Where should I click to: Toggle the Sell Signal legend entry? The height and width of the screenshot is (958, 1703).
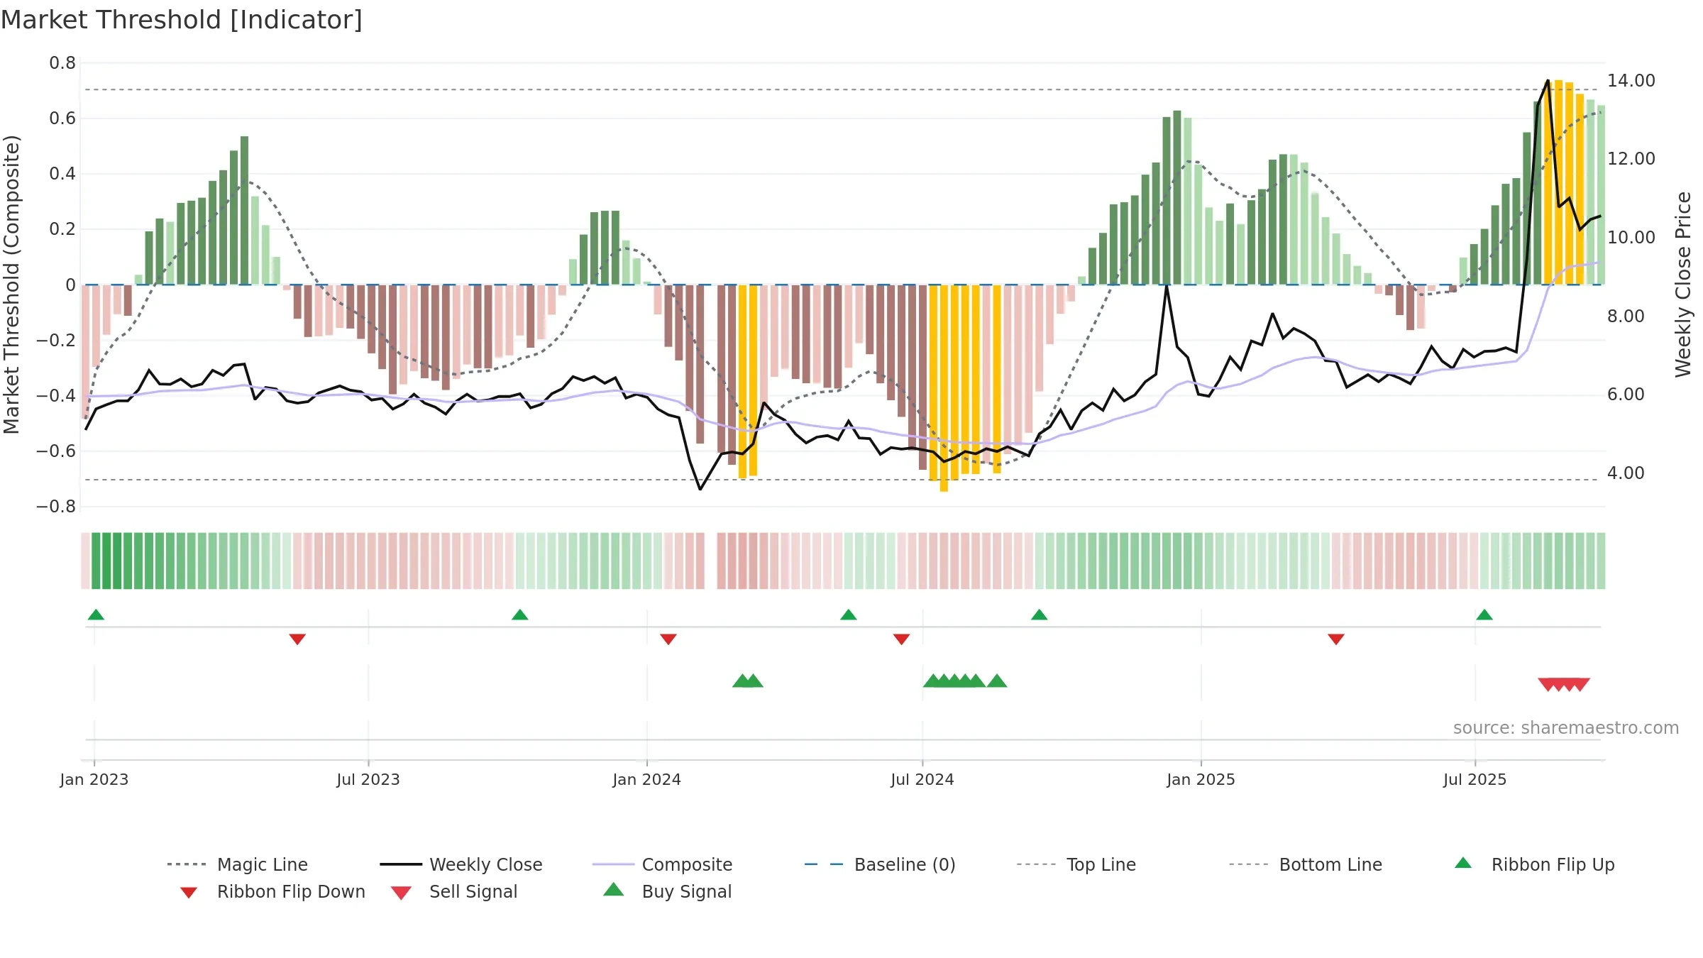(x=454, y=891)
